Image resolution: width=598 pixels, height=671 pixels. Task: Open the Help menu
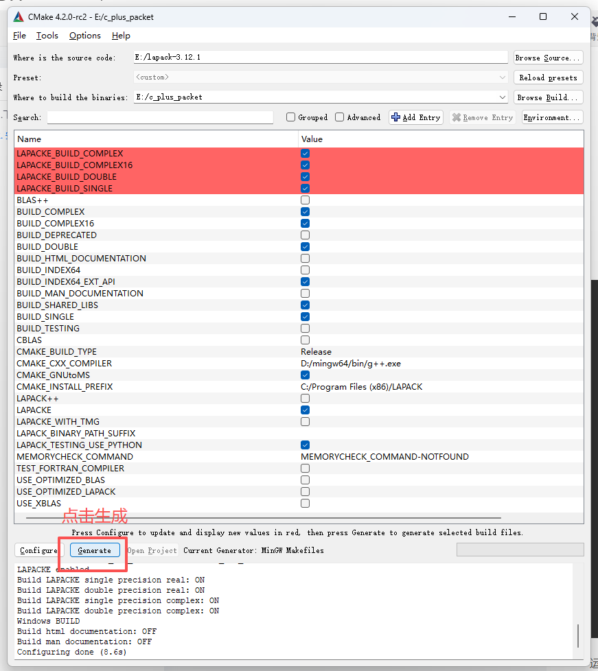point(121,36)
